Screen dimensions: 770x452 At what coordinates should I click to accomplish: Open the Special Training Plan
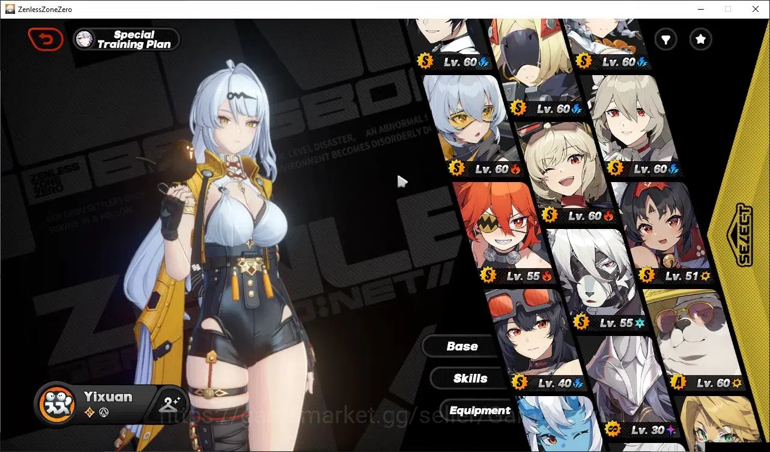coord(127,40)
